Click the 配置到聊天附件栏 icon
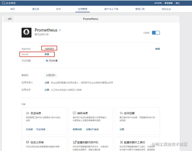Viewport: 192px width, 151px height. tap(75, 142)
